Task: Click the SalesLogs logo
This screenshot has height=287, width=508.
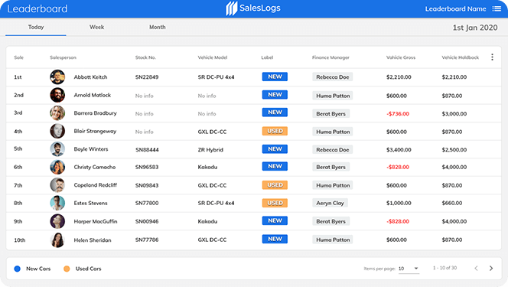Action: [253, 8]
